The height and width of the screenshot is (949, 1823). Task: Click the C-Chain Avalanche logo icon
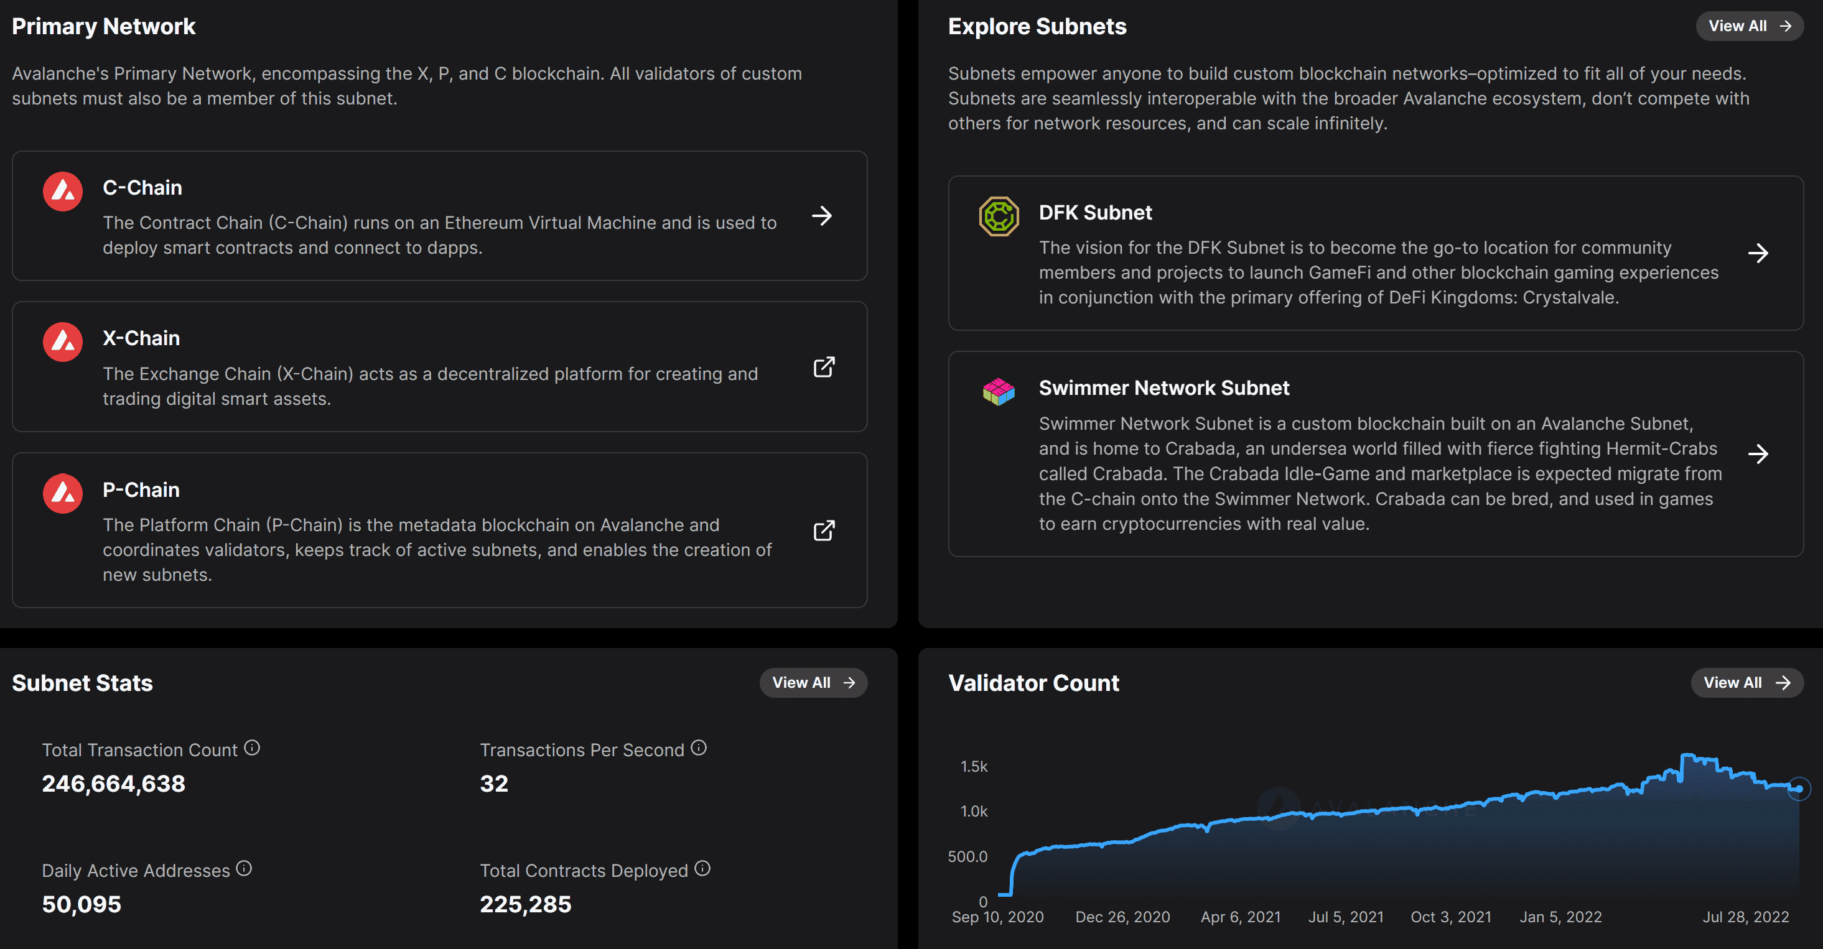pyautogui.click(x=62, y=190)
